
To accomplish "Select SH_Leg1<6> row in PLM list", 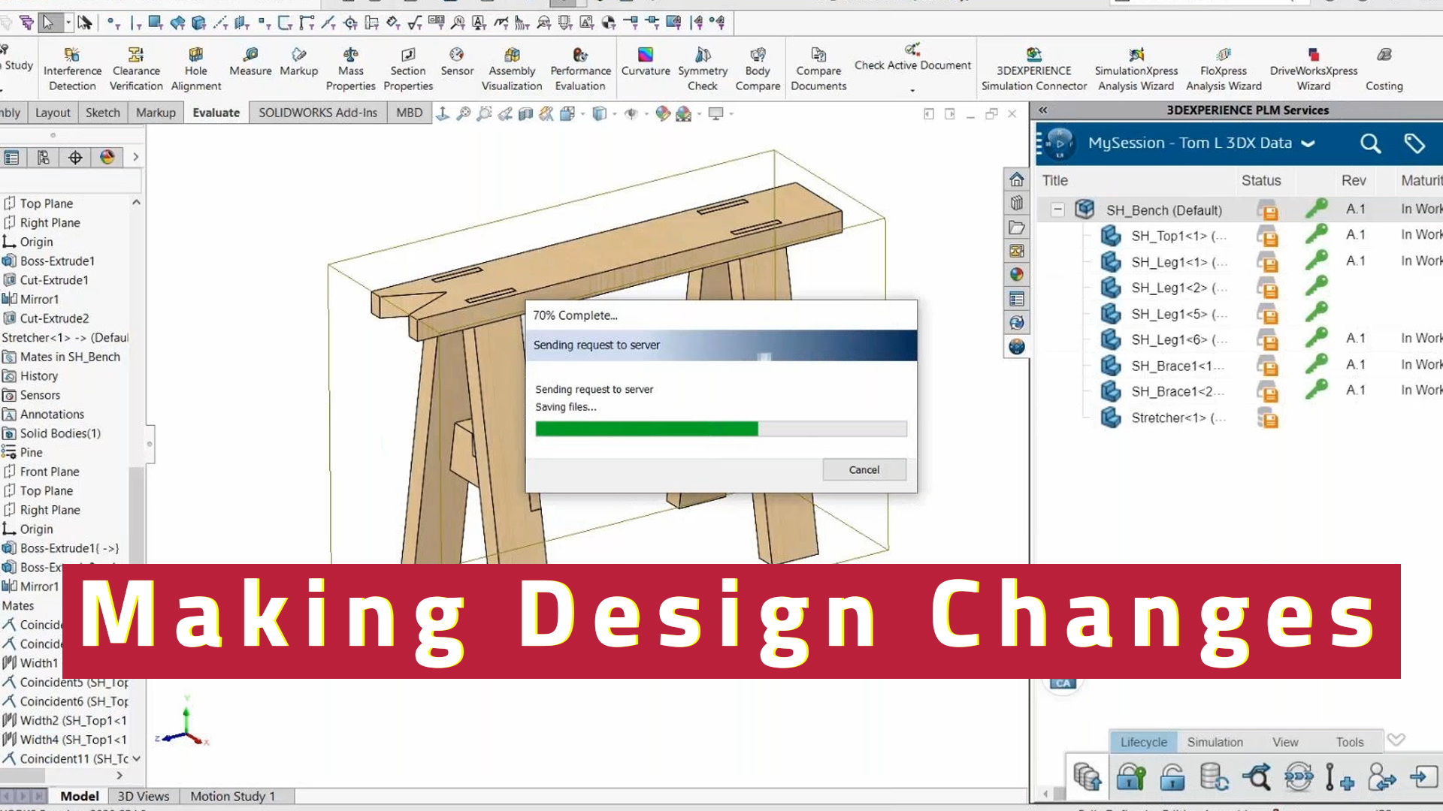I will pyautogui.click(x=1178, y=339).
